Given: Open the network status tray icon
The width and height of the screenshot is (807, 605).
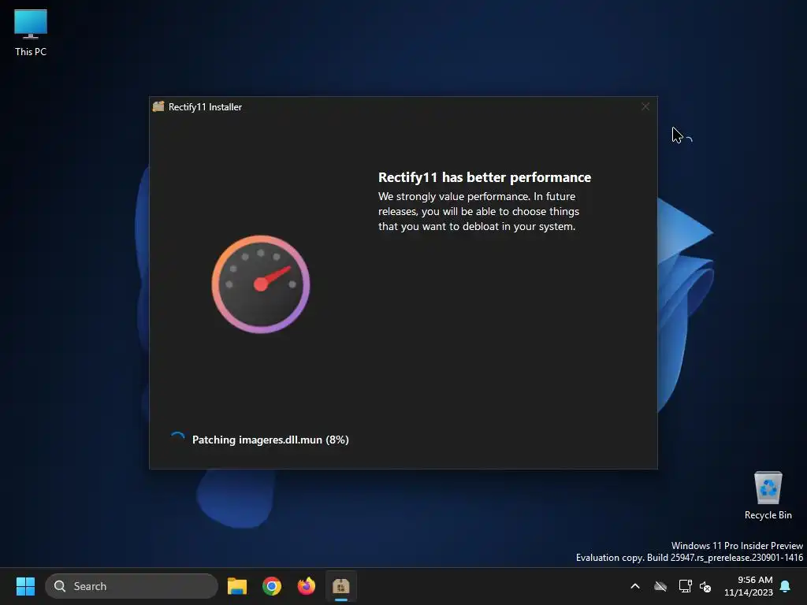Looking at the screenshot, I should tap(685, 586).
